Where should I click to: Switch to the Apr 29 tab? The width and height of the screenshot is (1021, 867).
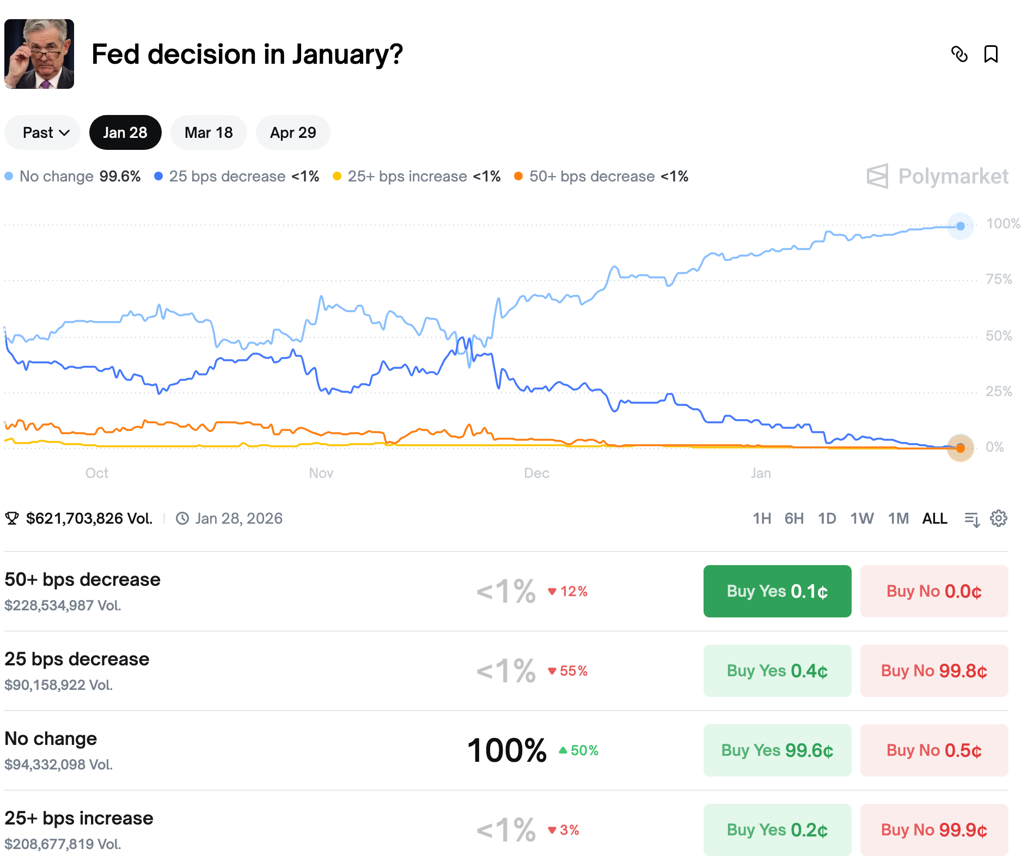point(292,132)
